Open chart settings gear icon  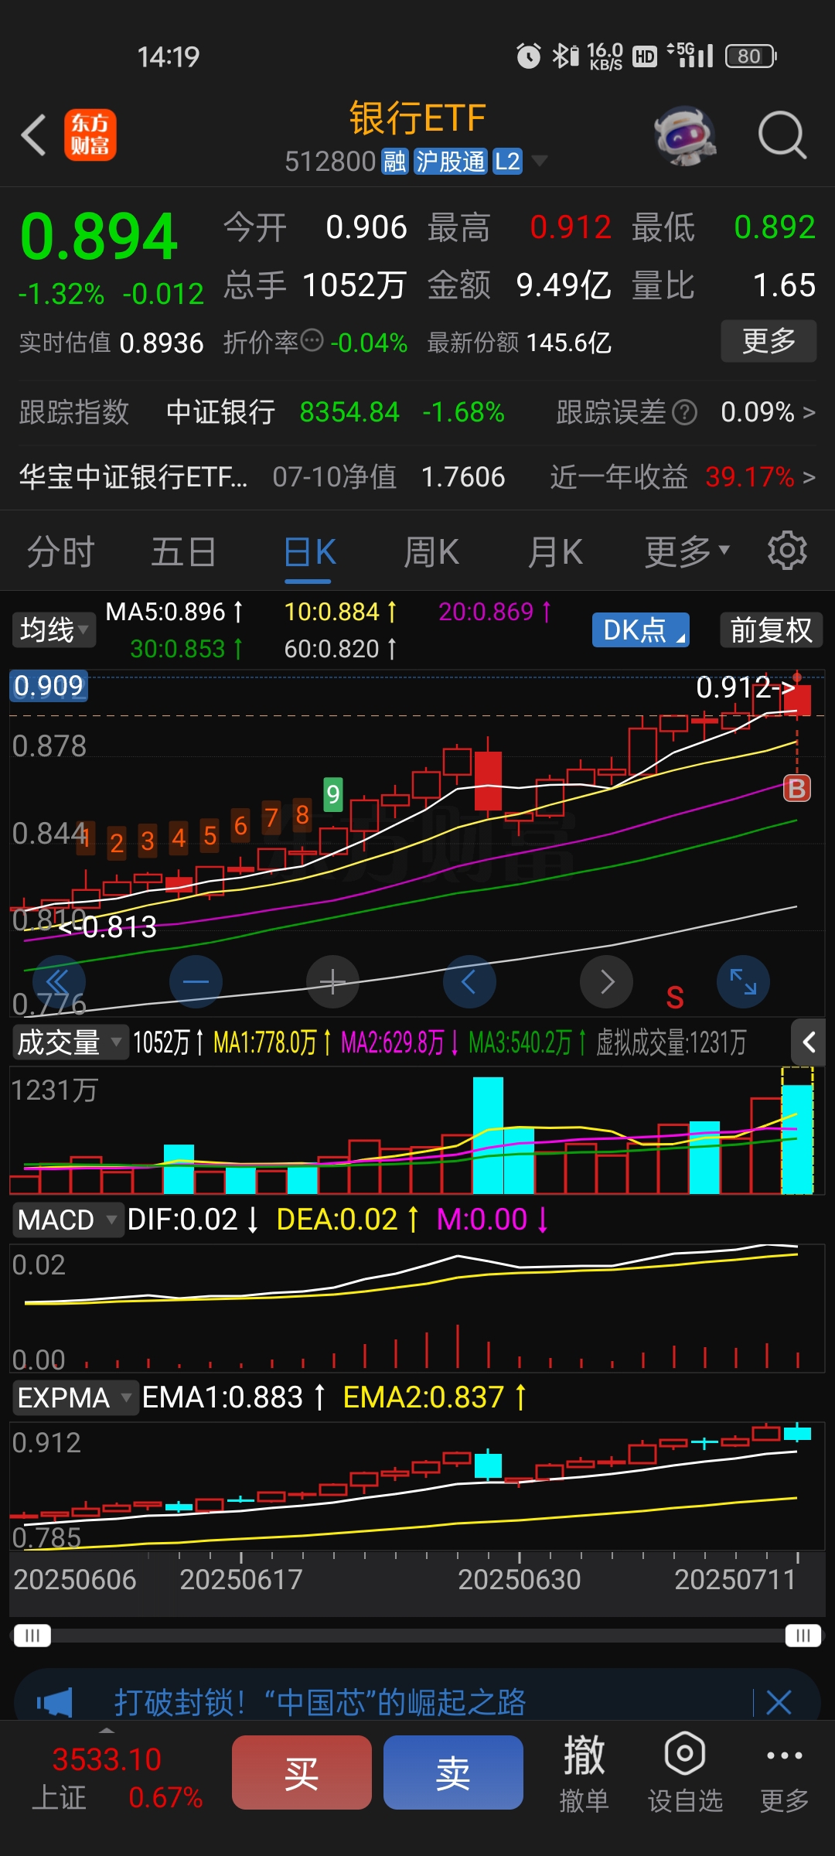(x=787, y=551)
